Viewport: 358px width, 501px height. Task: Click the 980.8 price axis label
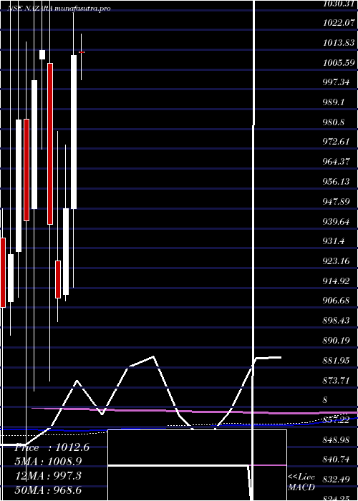click(x=334, y=122)
